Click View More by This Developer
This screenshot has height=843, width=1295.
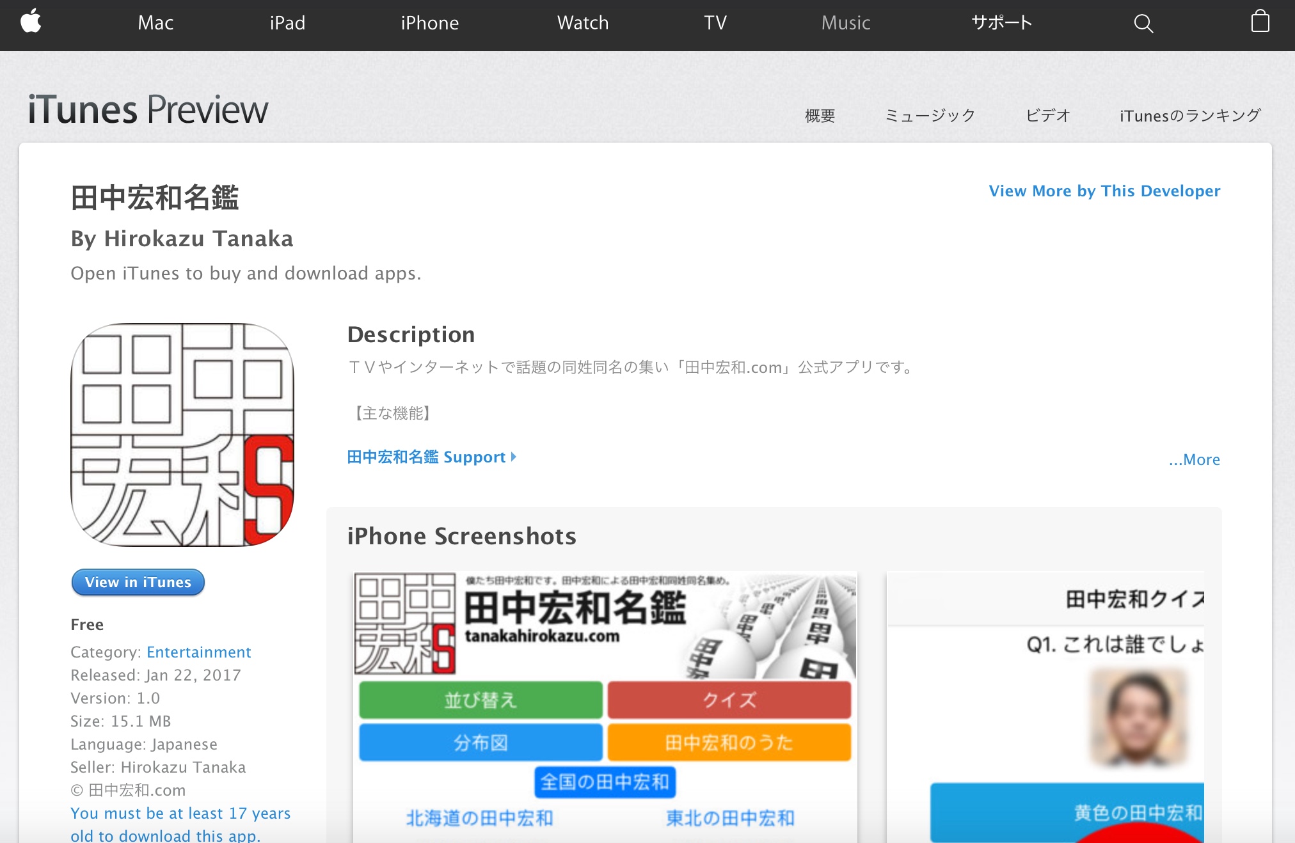click(1104, 191)
